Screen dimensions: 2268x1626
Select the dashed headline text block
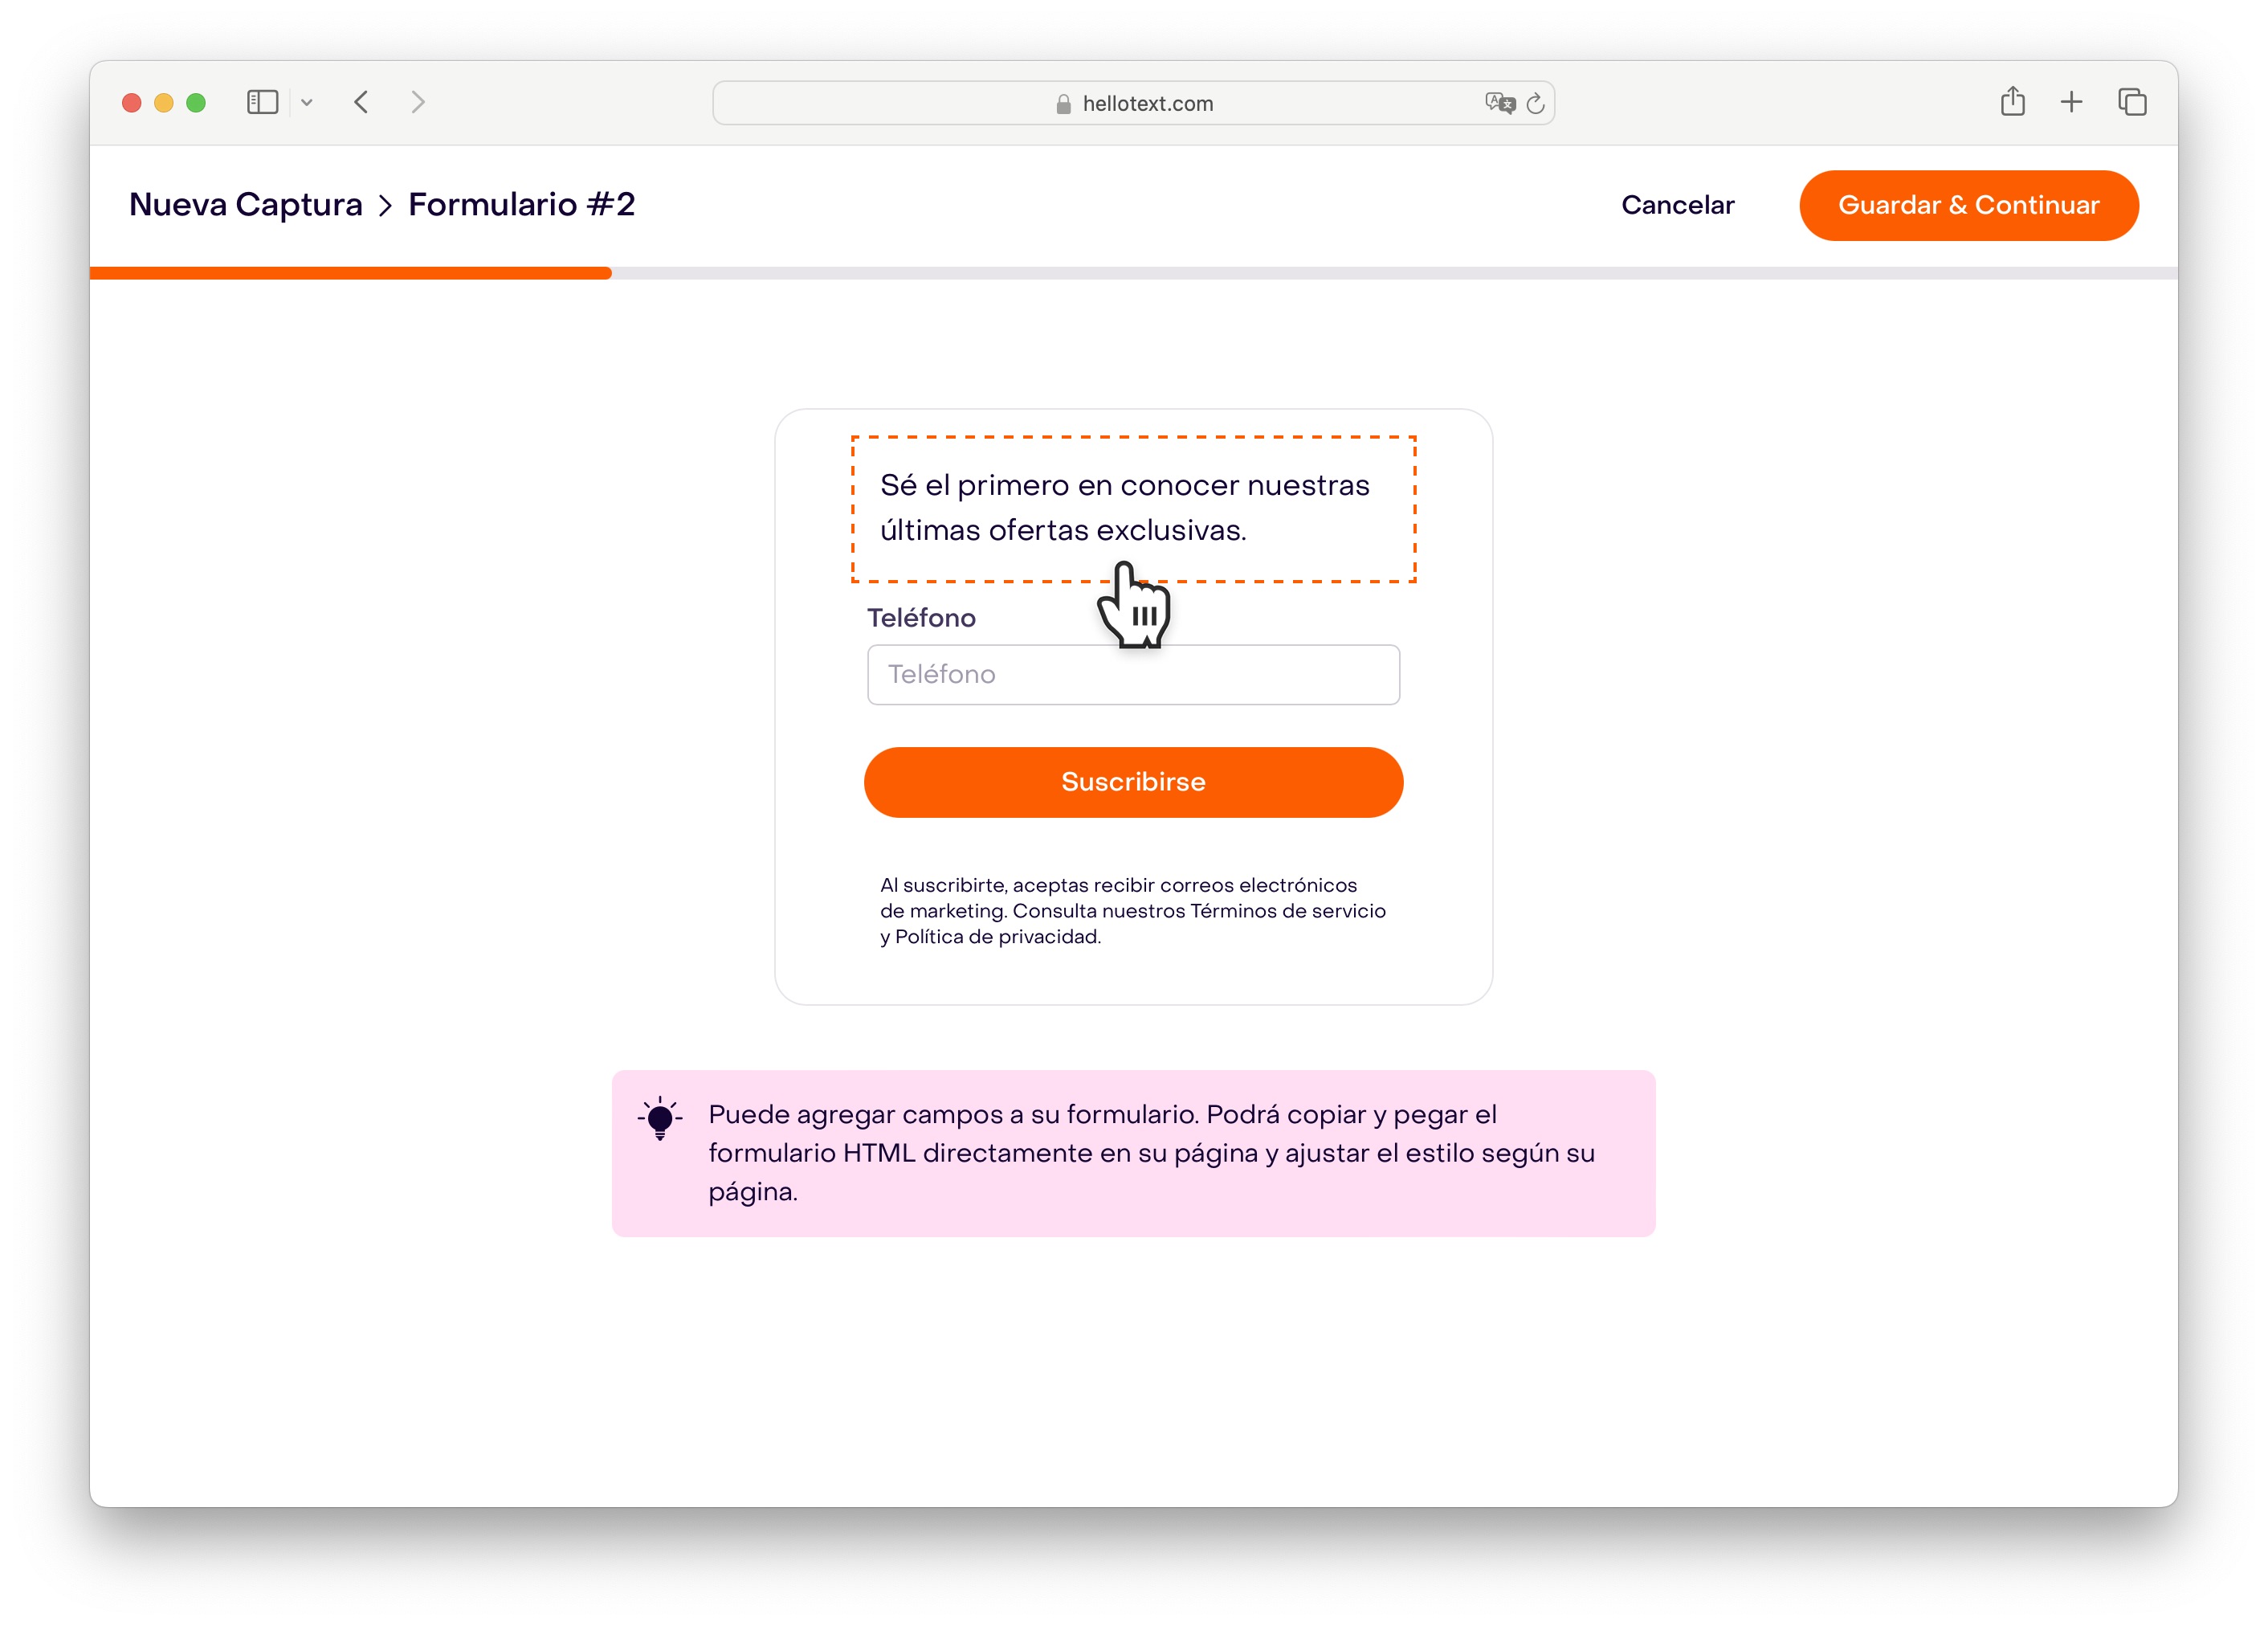coord(1133,508)
